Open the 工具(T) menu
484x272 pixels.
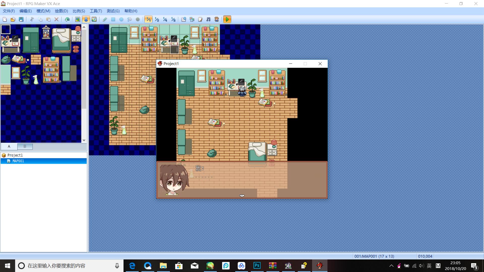click(96, 11)
